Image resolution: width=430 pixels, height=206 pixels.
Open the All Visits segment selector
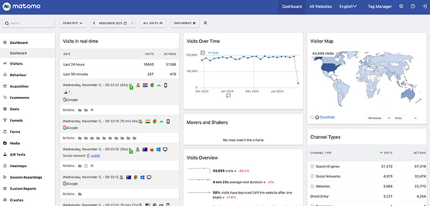click(153, 23)
